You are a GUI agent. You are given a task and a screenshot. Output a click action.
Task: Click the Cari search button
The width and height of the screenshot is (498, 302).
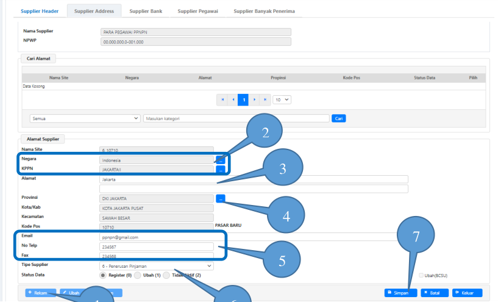point(339,118)
